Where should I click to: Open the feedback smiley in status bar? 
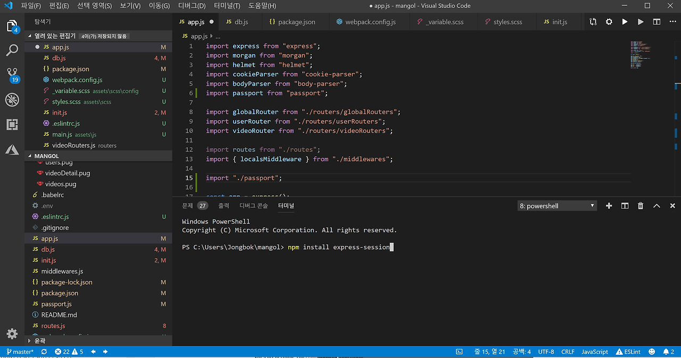(651, 352)
